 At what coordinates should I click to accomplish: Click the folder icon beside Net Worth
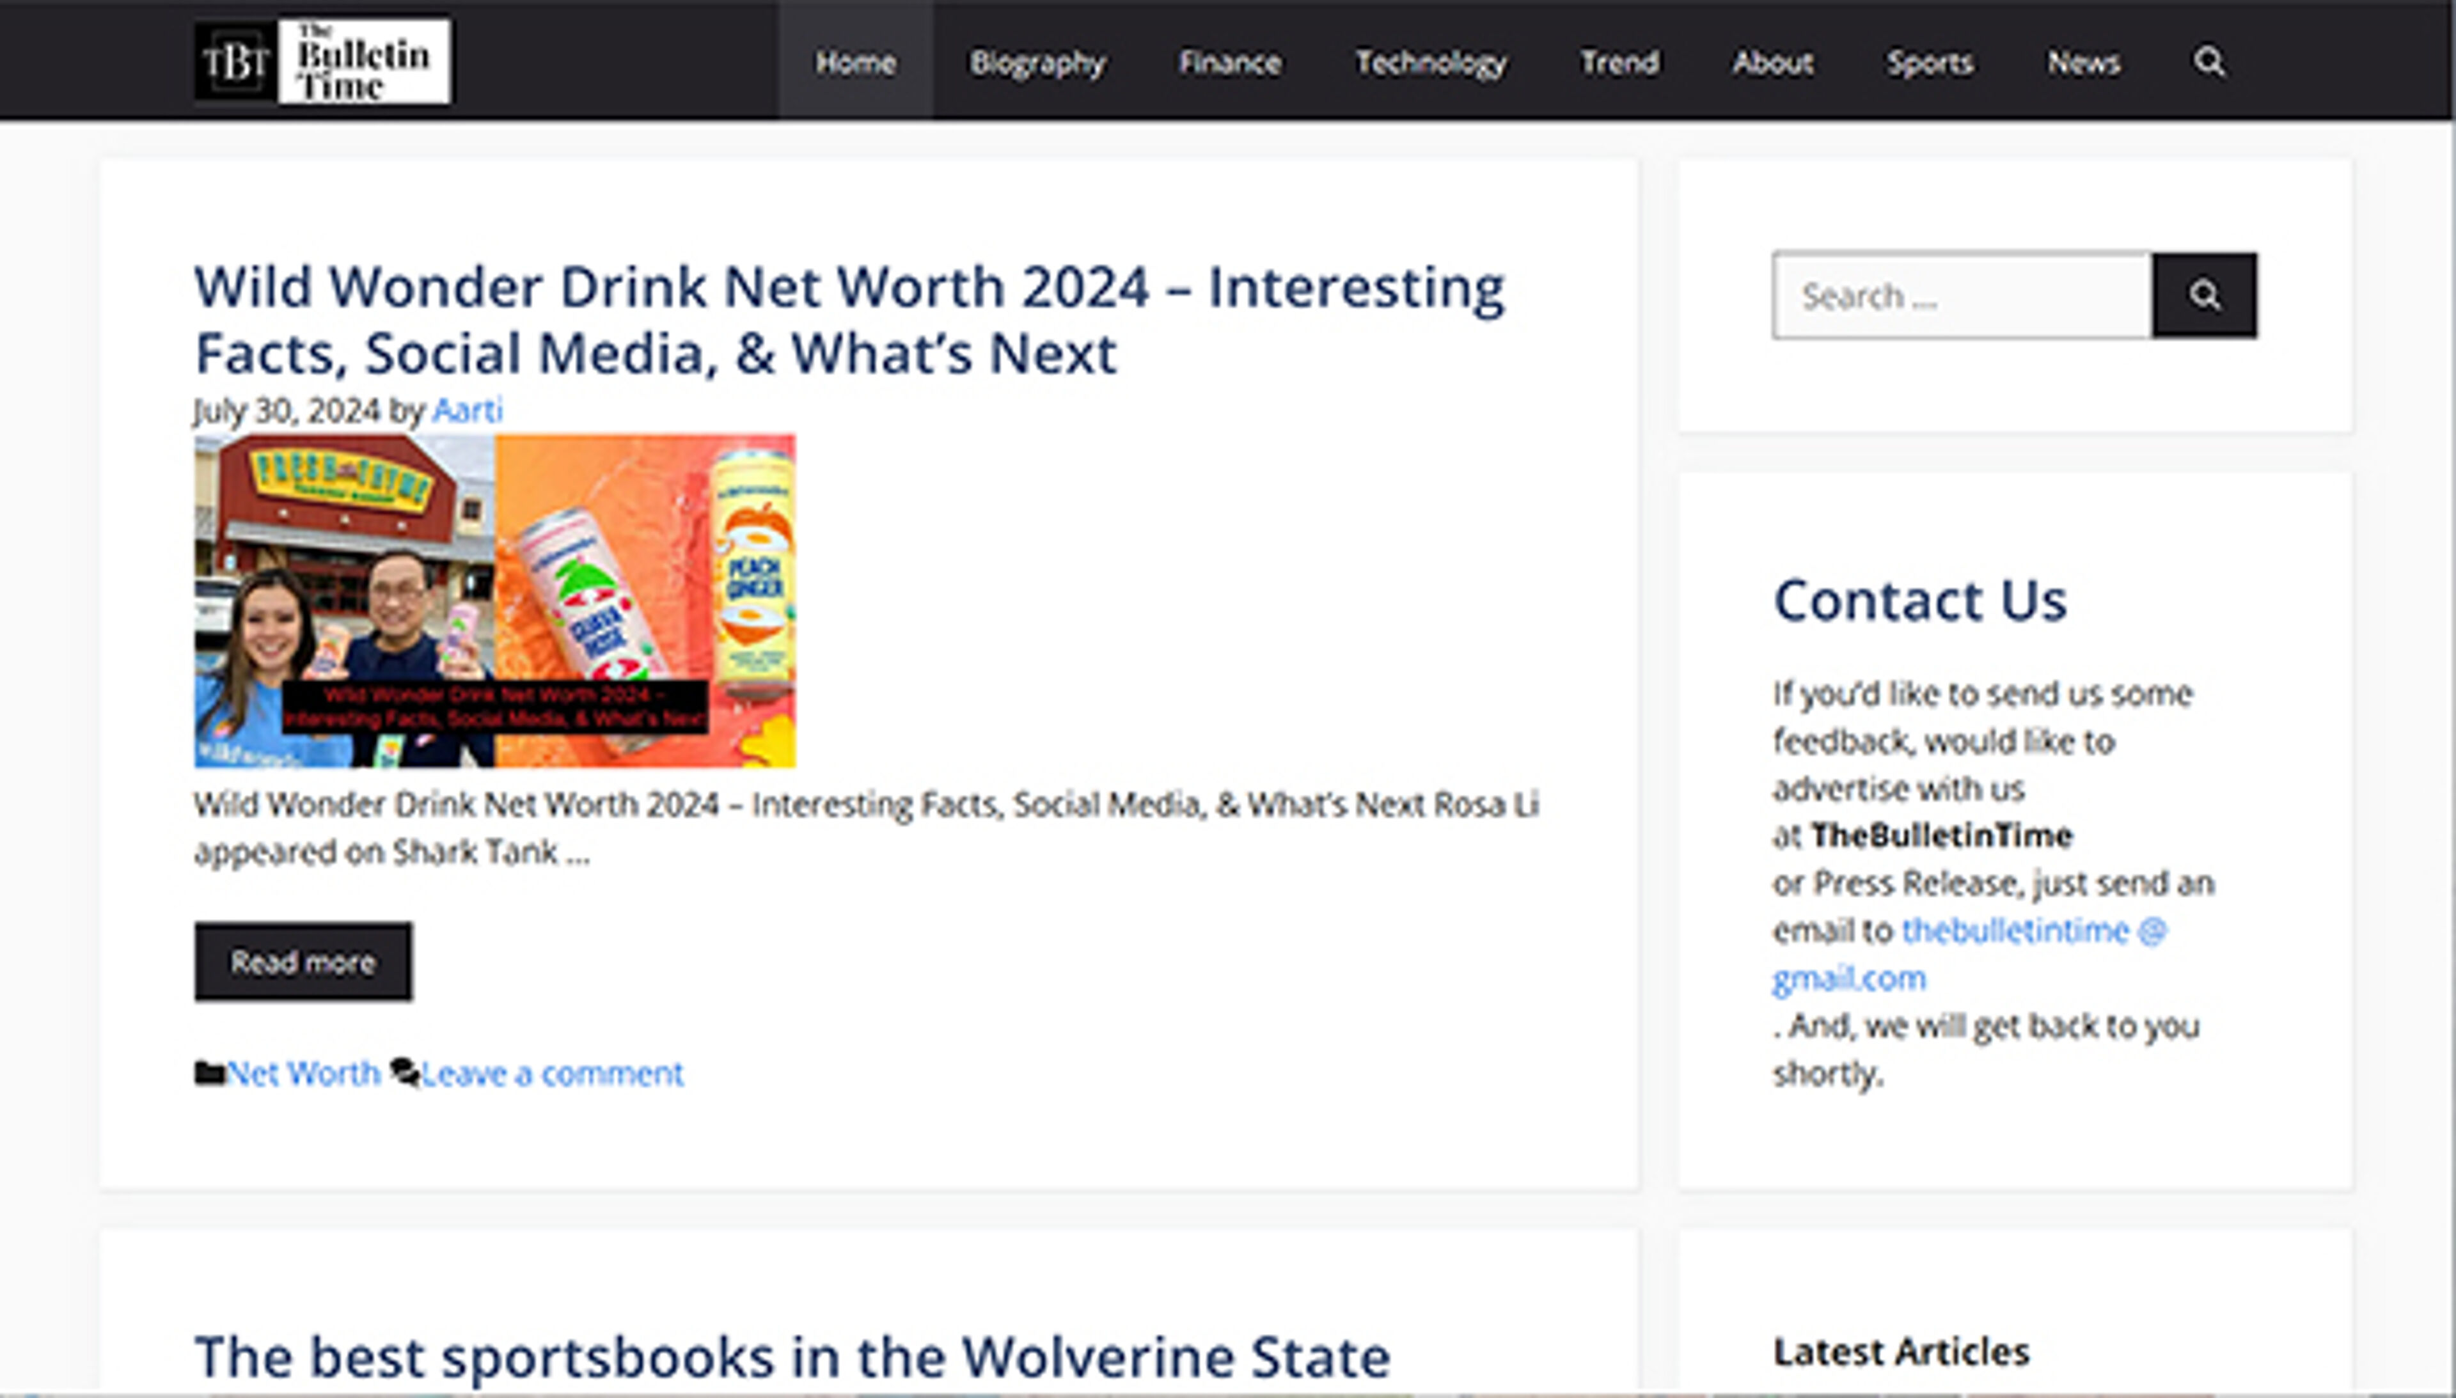tap(207, 1072)
